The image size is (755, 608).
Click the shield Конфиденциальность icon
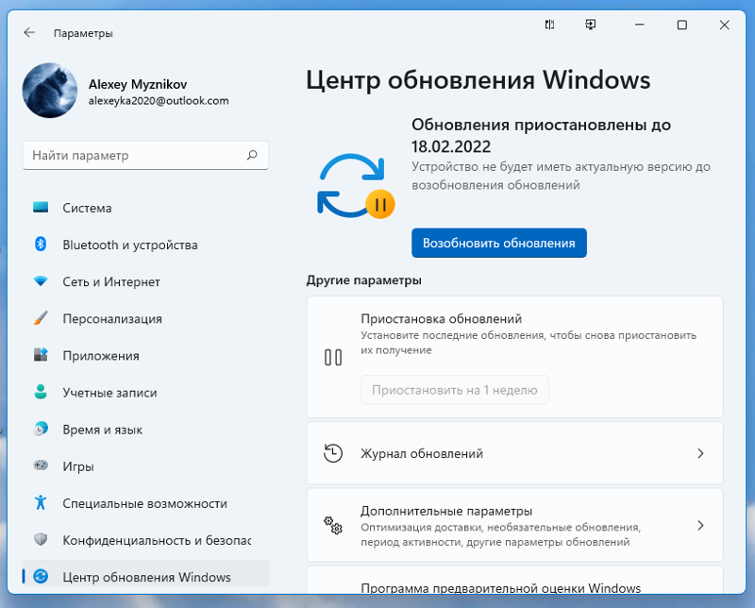(x=41, y=540)
